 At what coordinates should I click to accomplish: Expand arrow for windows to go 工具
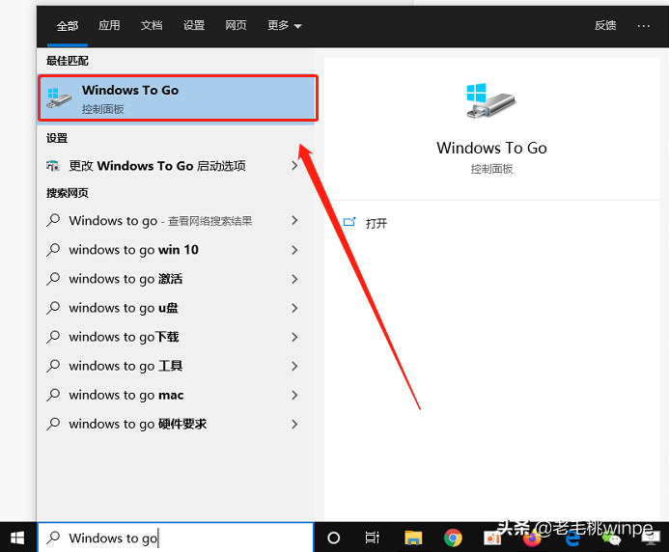pos(294,366)
